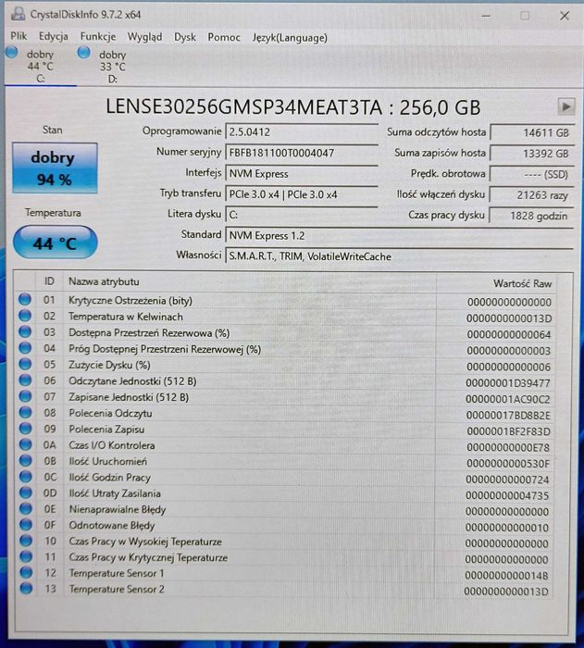Click the Własności field with S.M.A.R.T., TRIM
584x648 pixels.
tap(399, 256)
